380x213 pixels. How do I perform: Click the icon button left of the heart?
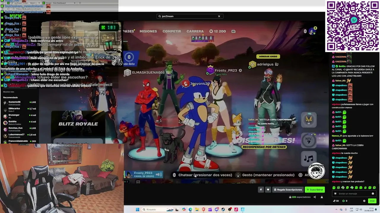(261, 190)
